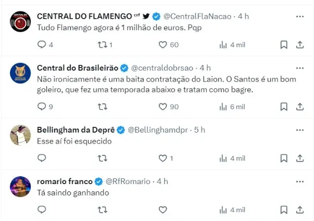Bookmark the CENTRAL DO FLAMENGO tweet
The width and height of the screenshot is (314, 221).
284,45
